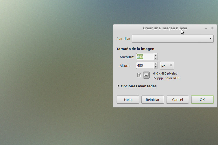The image size is (218, 145).
Task: Decrease Altura value with down arrow
Action: coord(156,67)
